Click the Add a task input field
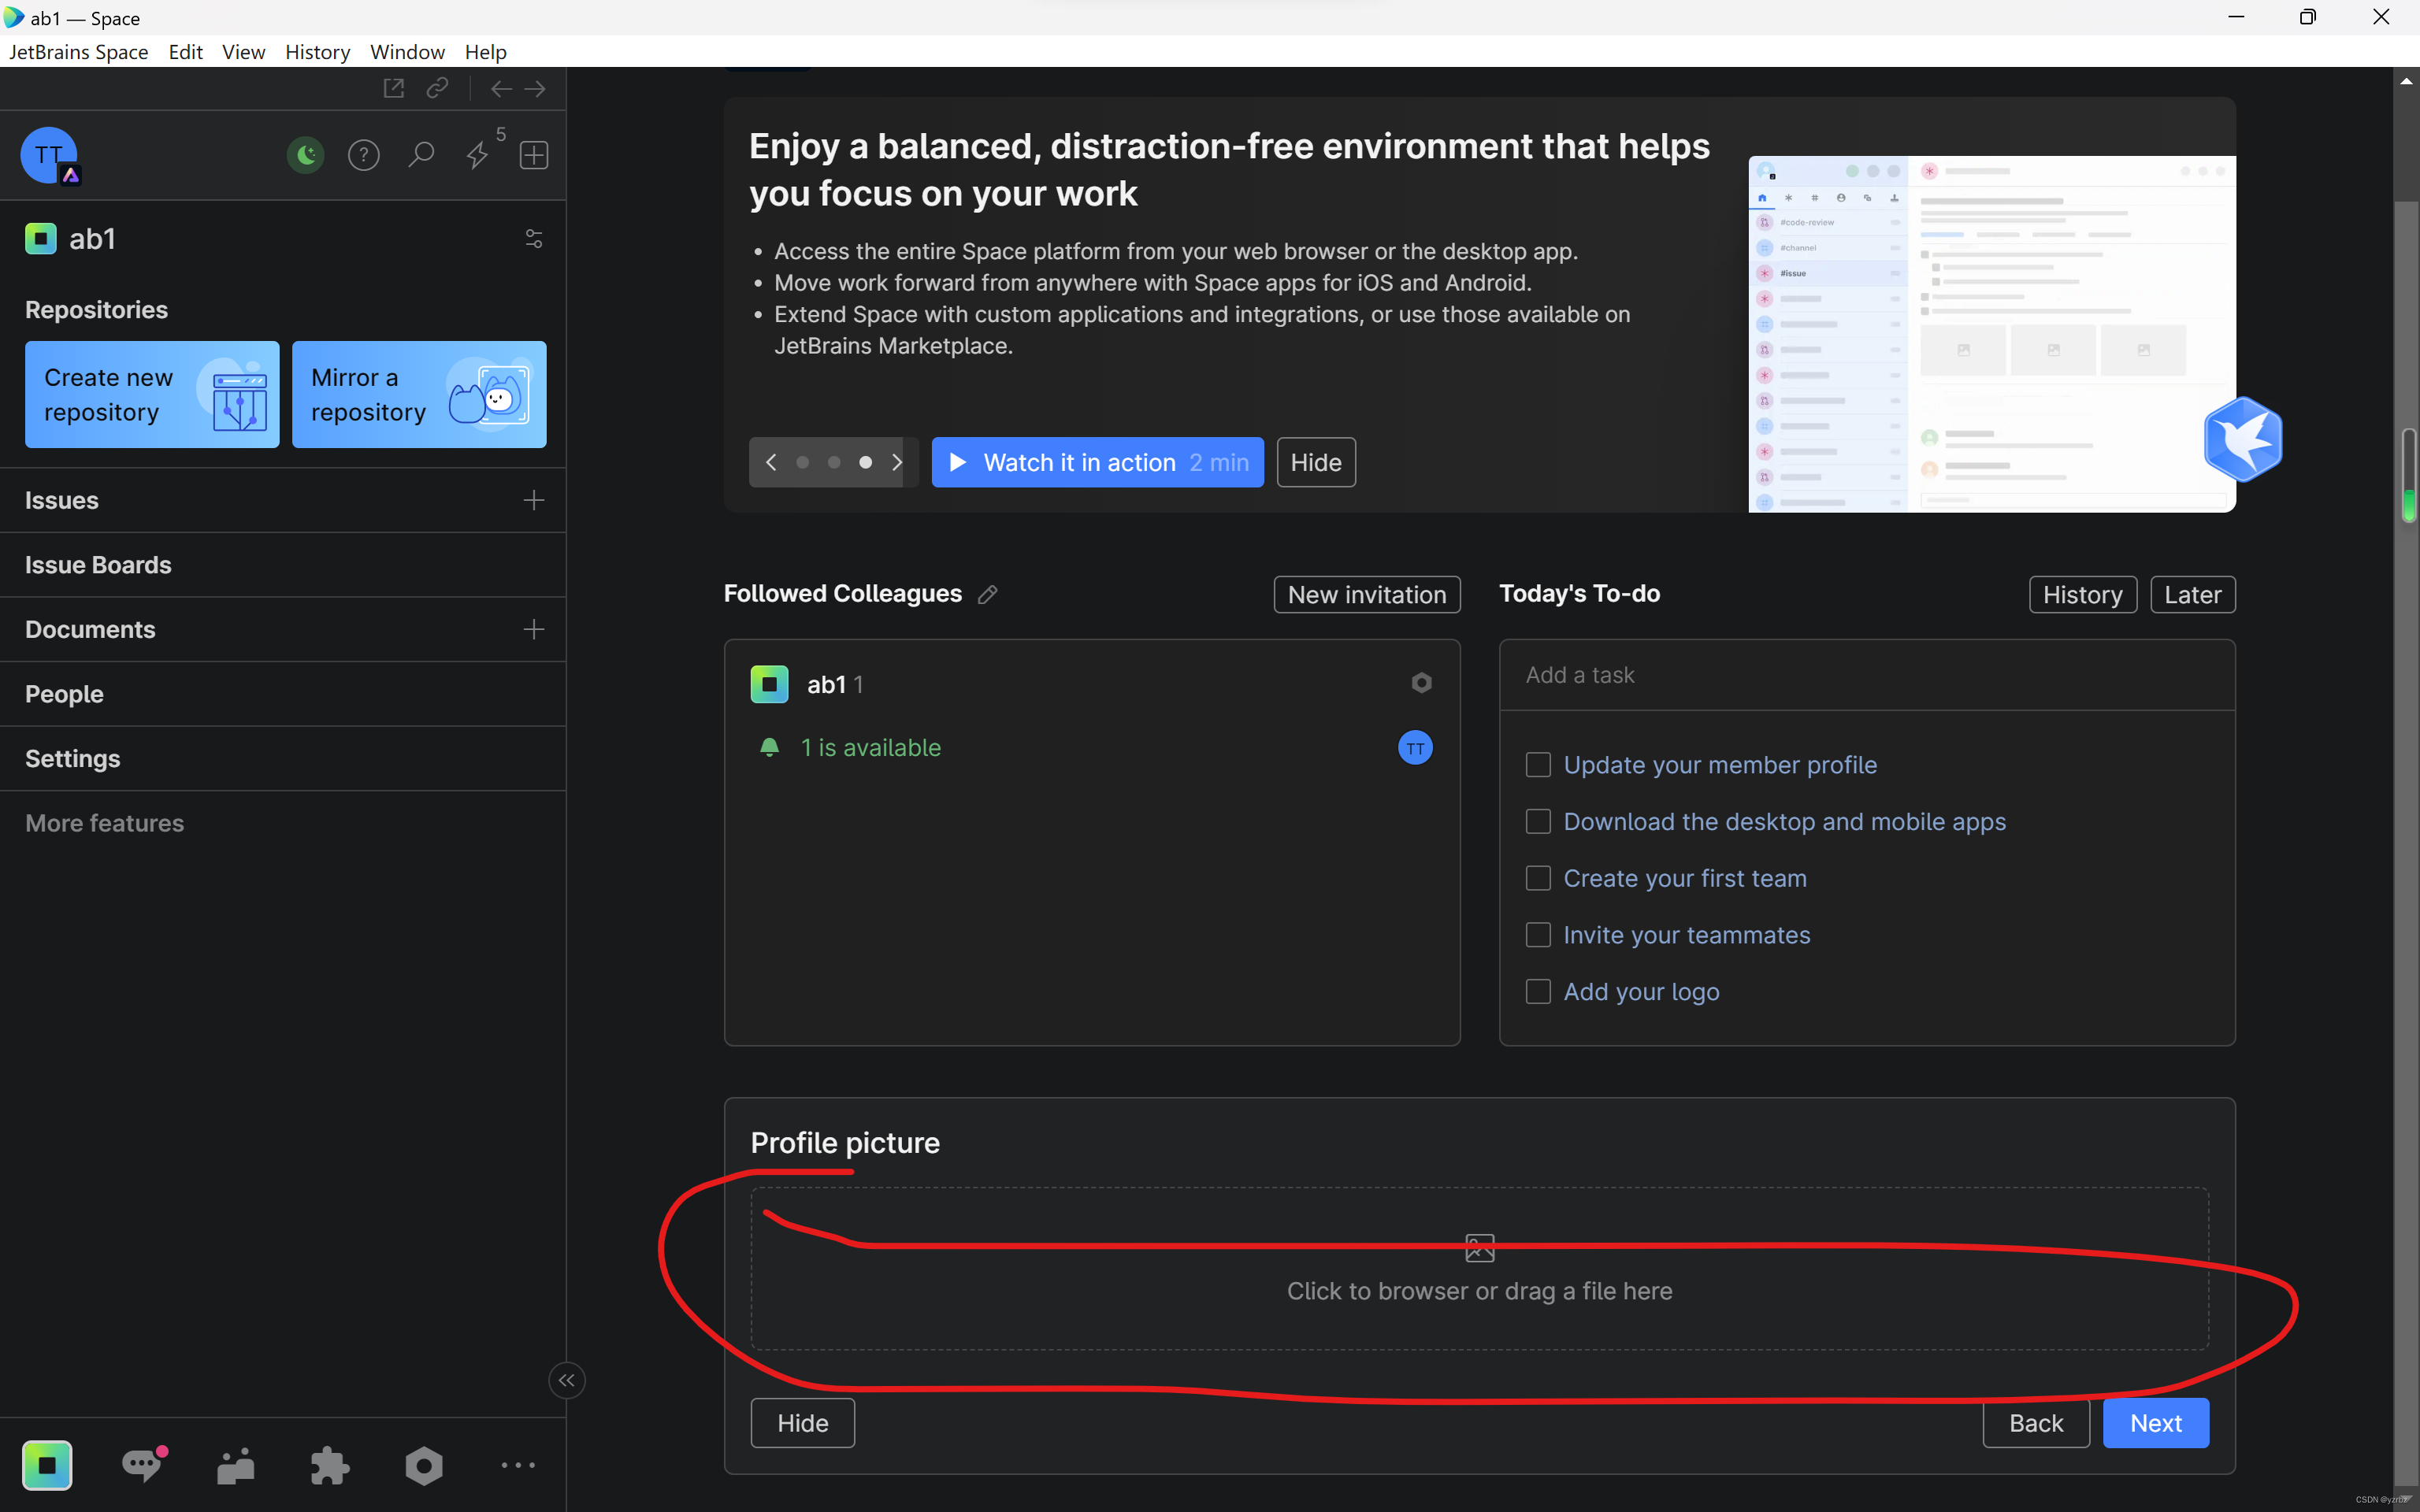2420x1512 pixels. (x=1866, y=675)
